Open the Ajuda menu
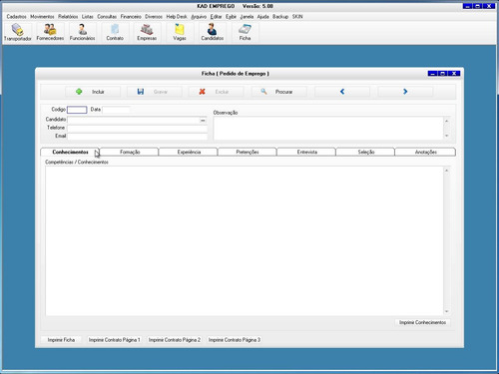The height and width of the screenshot is (374, 499). (262, 17)
